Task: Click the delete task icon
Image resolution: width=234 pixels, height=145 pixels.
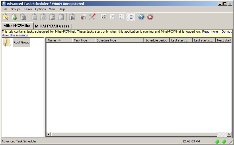Action: (23, 17)
